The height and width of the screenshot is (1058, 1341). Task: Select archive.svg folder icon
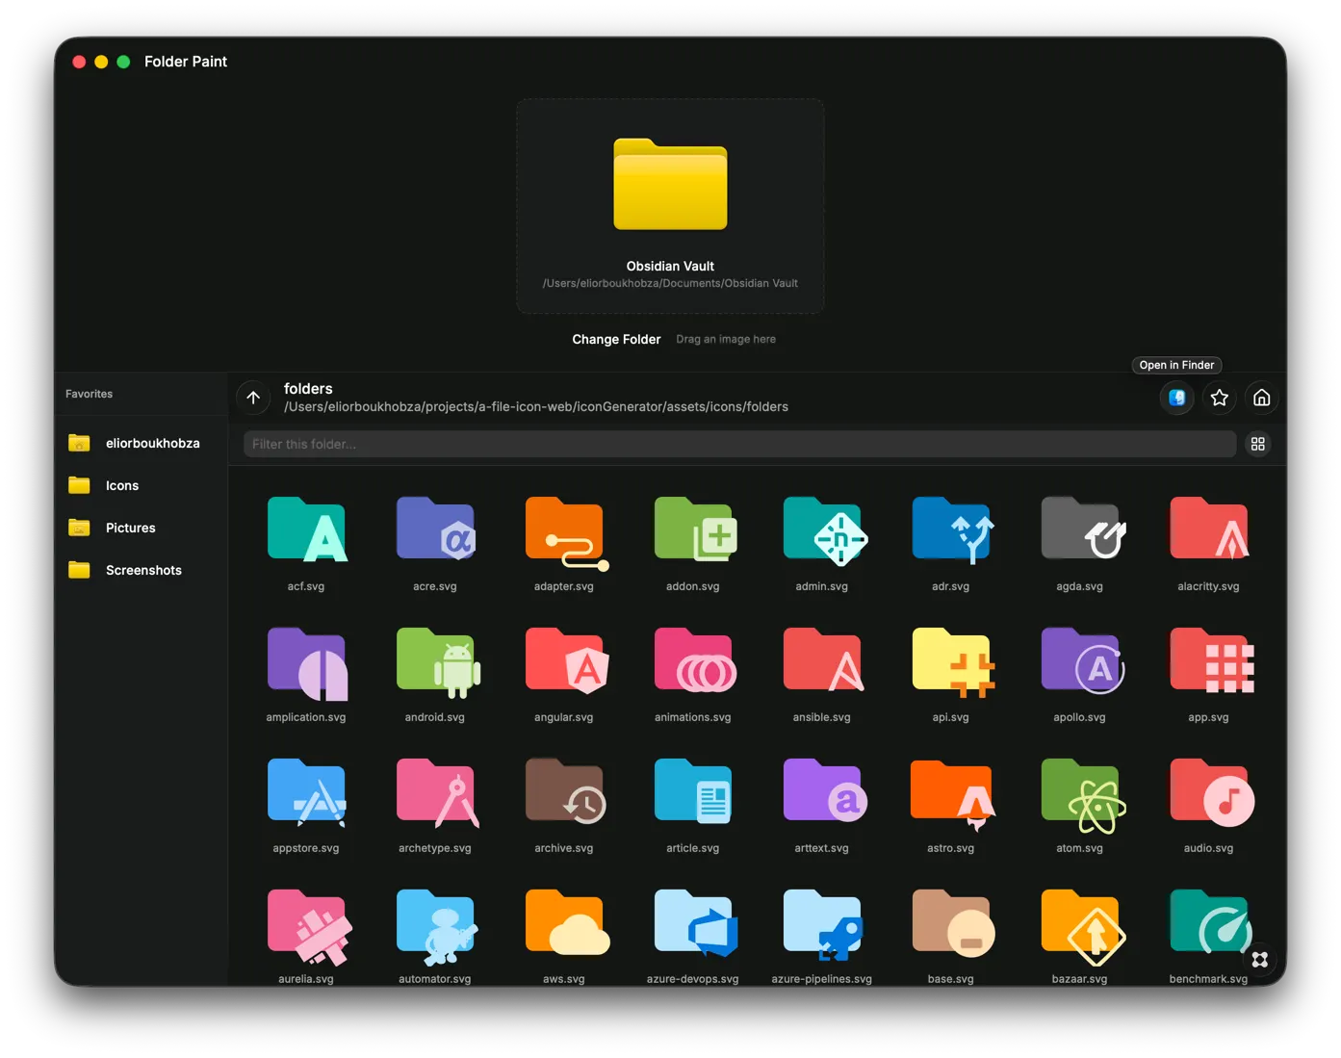pos(564,791)
